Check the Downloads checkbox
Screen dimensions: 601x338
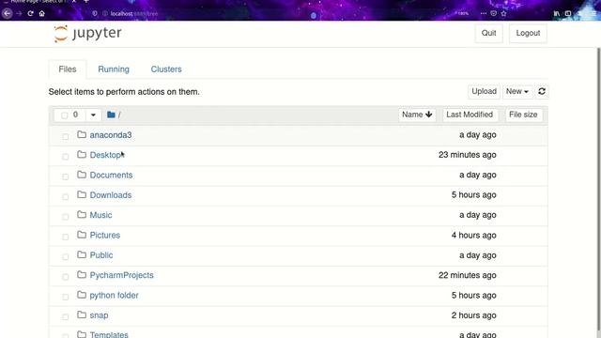65,196
